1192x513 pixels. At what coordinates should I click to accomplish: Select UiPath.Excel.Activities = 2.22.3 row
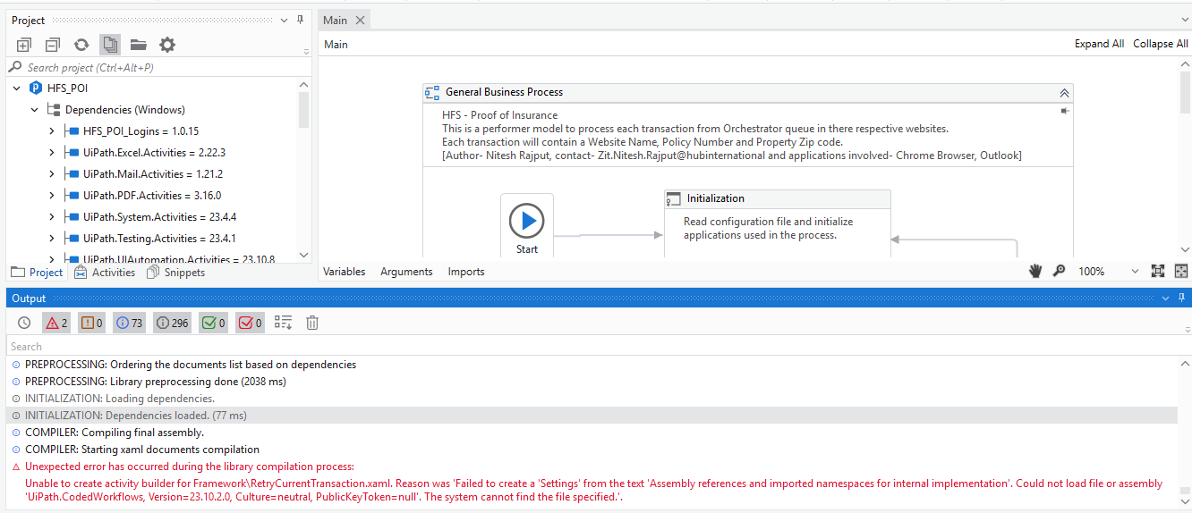point(154,153)
